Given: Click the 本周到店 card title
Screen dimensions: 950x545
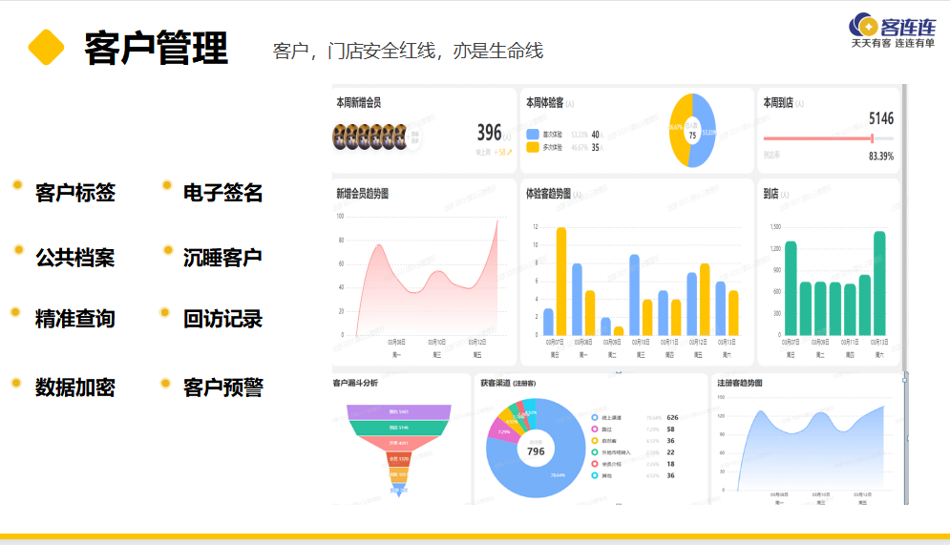Looking at the screenshot, I should pyautogui.click(x=778, y=103).
